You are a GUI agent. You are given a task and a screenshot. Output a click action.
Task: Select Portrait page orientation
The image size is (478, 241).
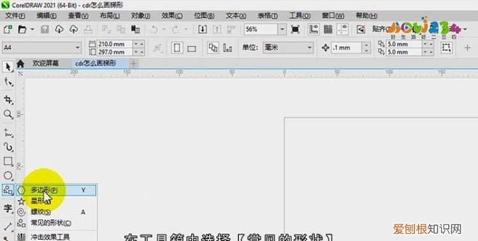click(177, 48)
